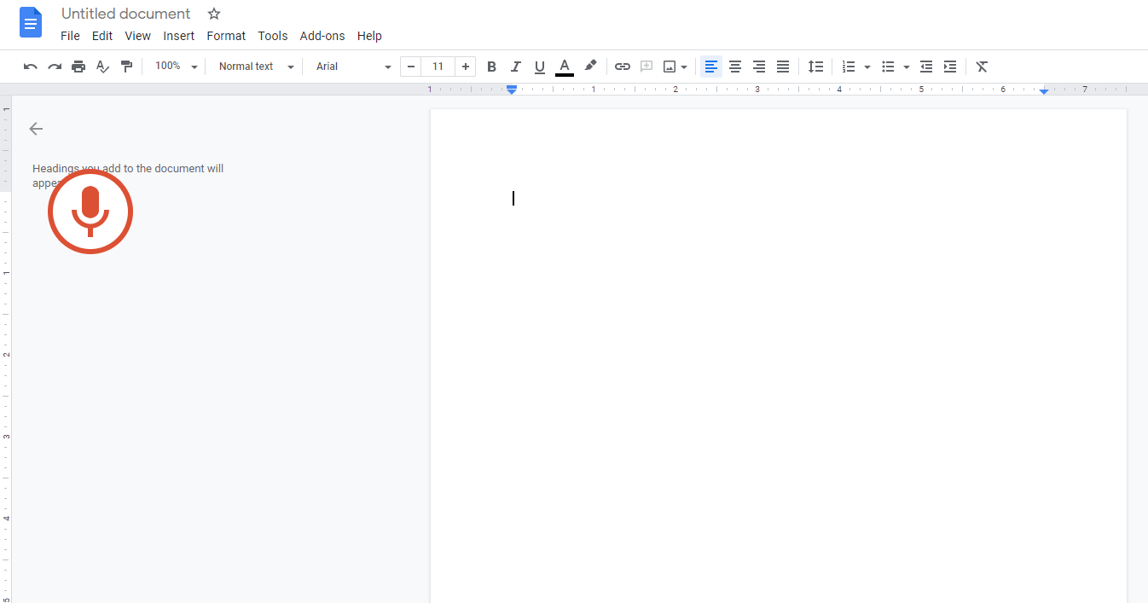This screenshot has width=1148, height=603.
Task: Open the Insert menu
Action: (178, 36)
